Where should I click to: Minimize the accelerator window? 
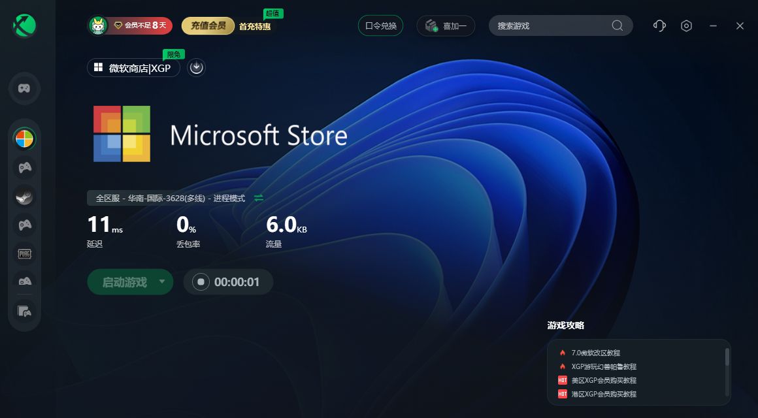click(x=713, y=25)
